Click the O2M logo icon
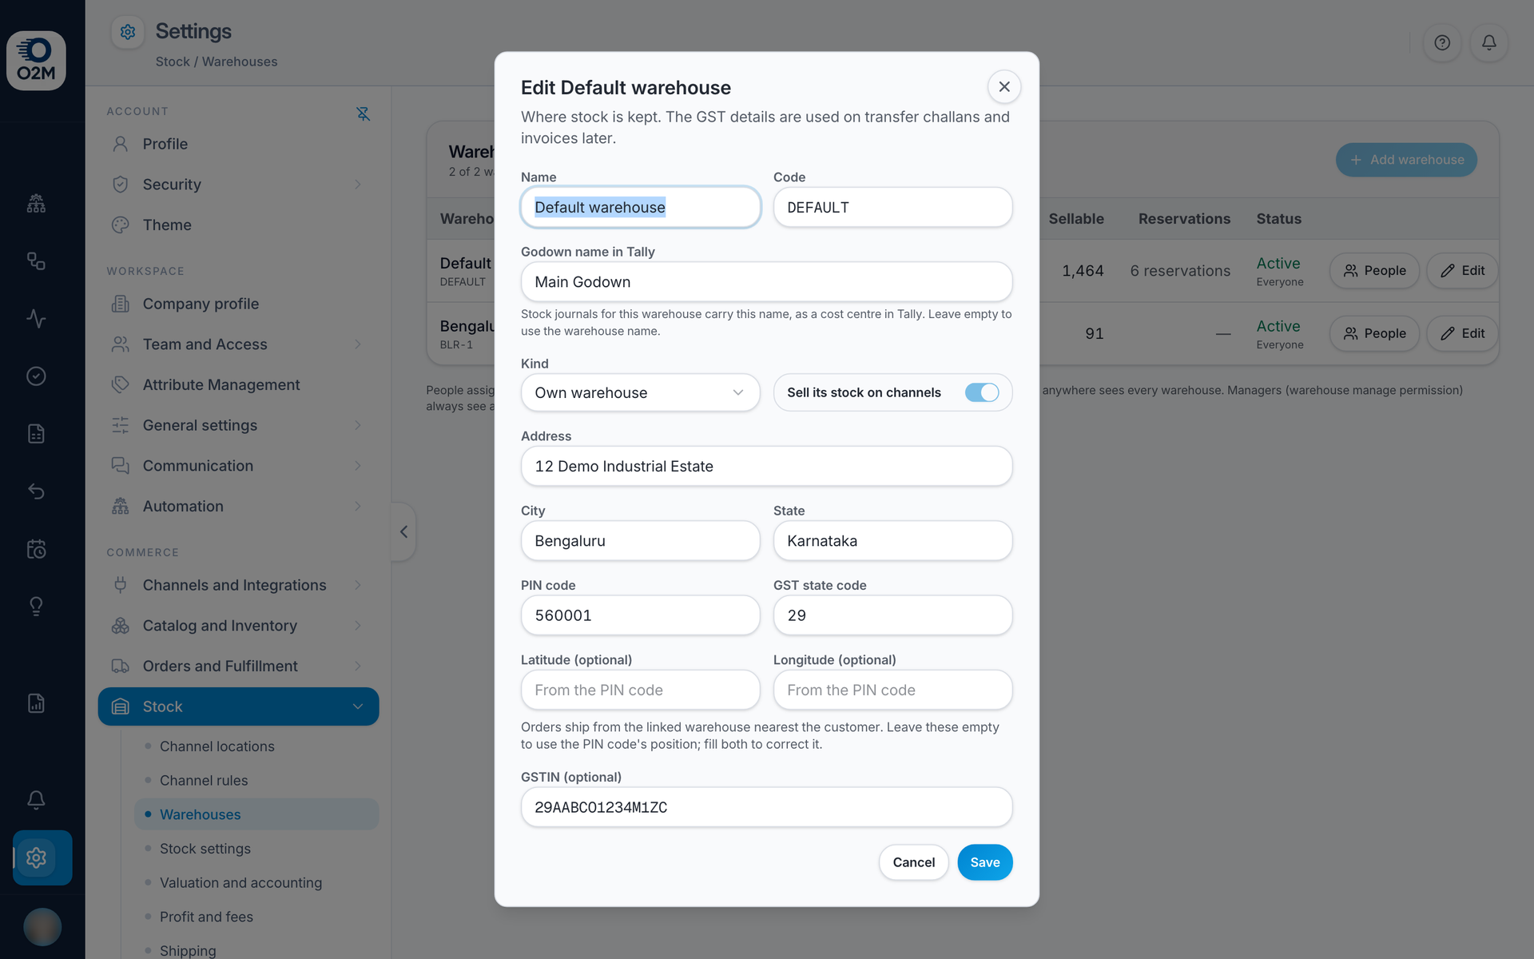This screenshot has height=959, width=1534. (x=36, y=61)
